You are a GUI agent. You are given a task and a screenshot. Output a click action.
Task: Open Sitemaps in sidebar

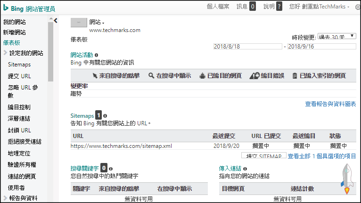click(19, 65)
